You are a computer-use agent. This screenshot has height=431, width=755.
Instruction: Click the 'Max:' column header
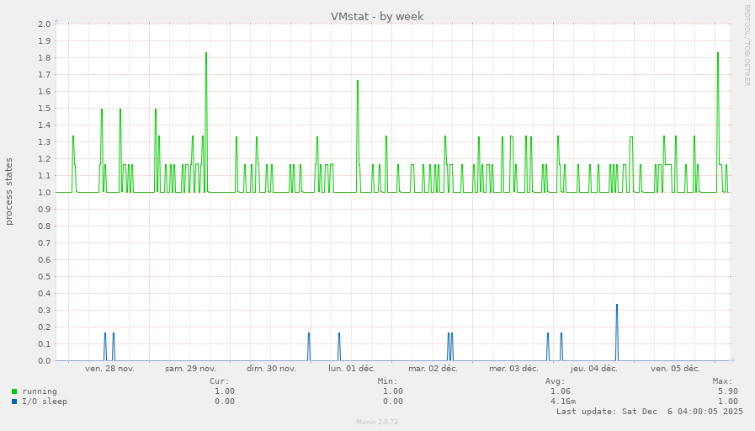click(x=723, y=381)
